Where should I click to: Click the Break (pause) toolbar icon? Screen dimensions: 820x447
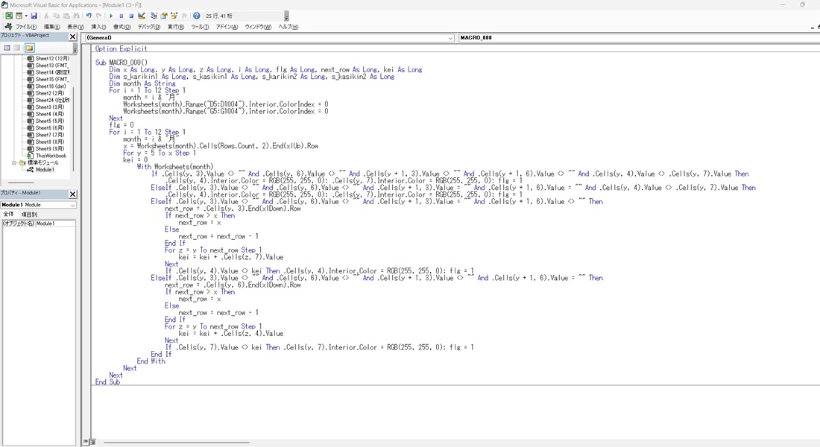click(121, 16)
